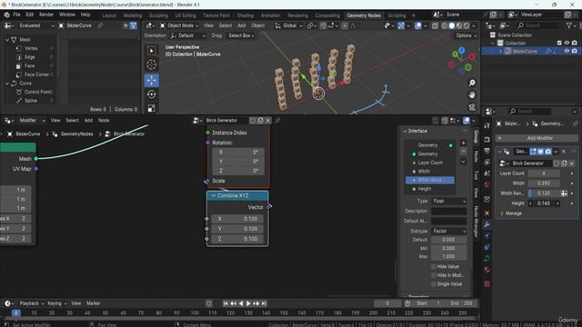
Task: Open the viewport Options dropdown
Action: point(466,35)
